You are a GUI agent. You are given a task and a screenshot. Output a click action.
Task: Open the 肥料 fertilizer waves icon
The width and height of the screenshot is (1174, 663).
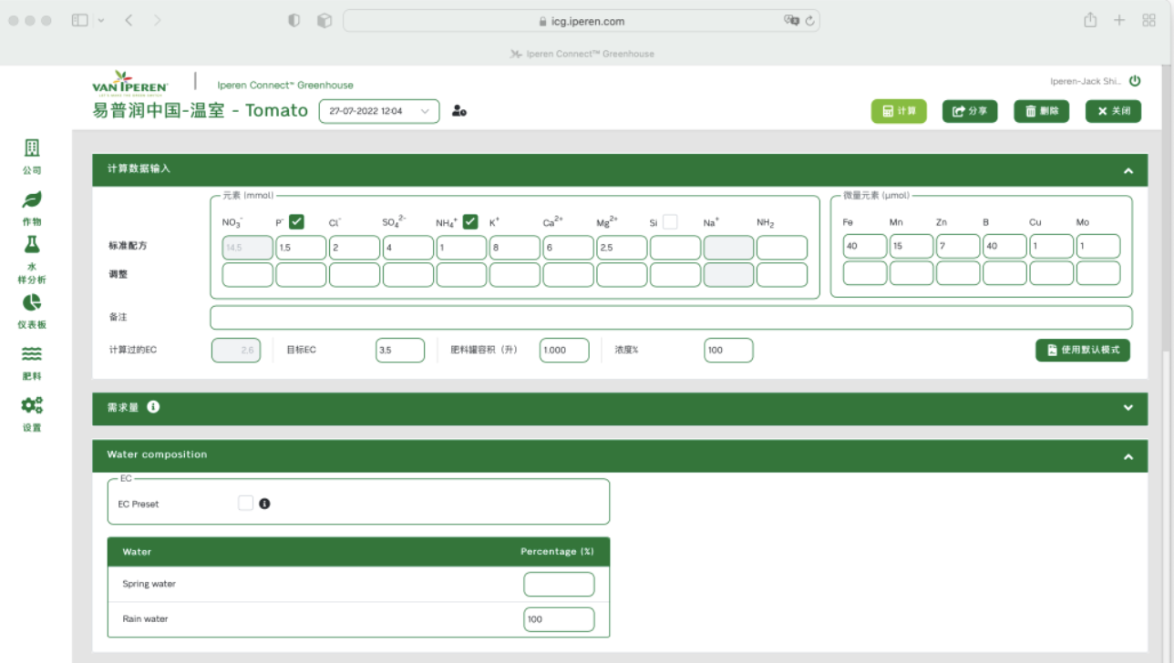click(x=32, y=354)
